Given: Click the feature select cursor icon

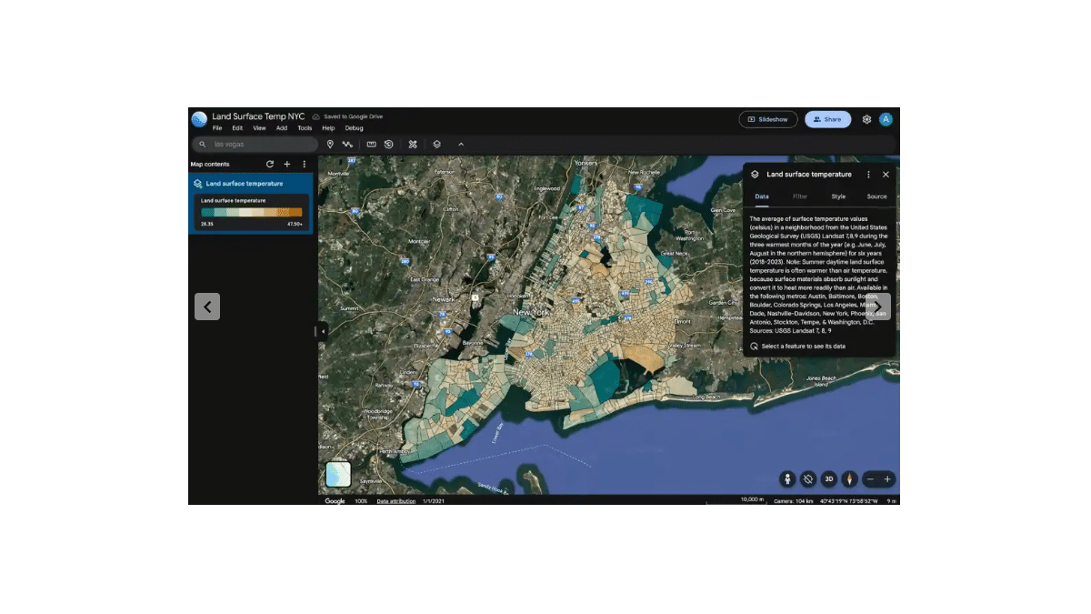Looking at the screenshot, I should point(754,347).
